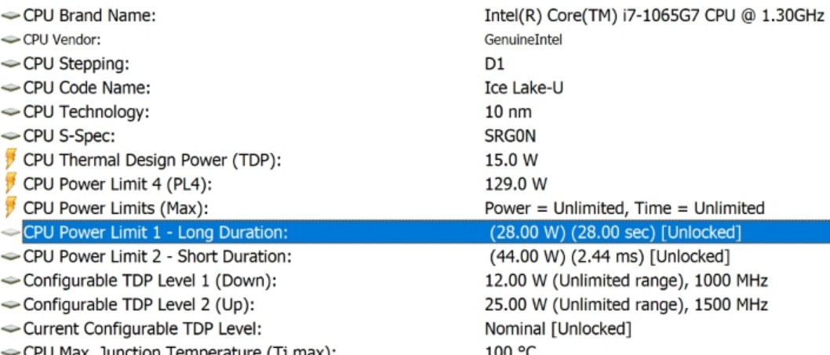Click the 12.00 W, 1000 MHz value
Image resolution: width=830 pixels, height=355 pixels.
pyautogui.click(x=626, y=281)
